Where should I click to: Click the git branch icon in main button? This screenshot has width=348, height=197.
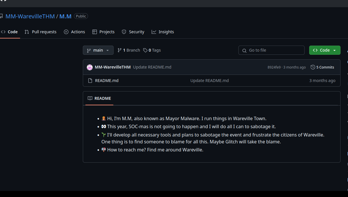[89, 50]
